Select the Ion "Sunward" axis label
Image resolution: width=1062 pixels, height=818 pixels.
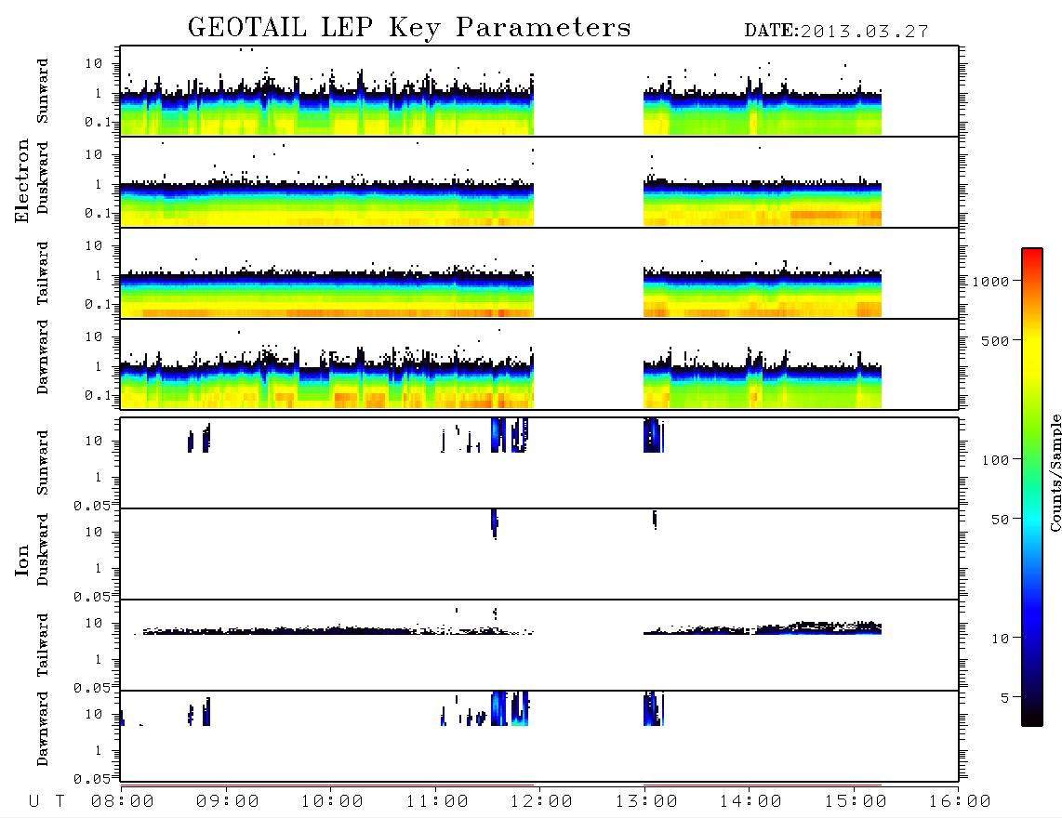pos(43,463)
